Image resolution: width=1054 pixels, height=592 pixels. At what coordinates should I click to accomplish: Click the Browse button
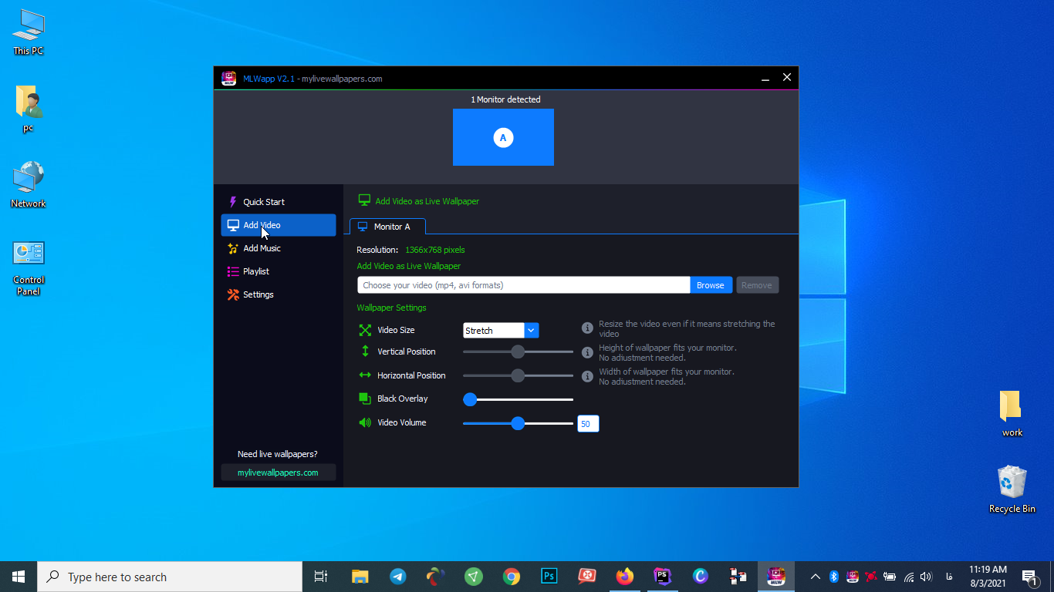pos(710,285)
